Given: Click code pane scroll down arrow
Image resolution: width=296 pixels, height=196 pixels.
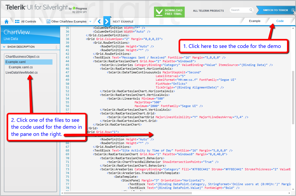Looking at the screenshot, I should point(293,189).
